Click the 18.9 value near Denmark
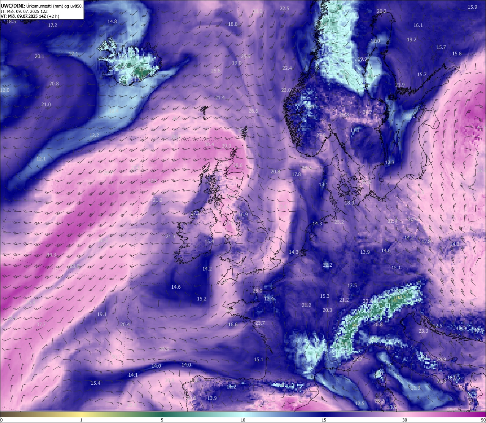Screen dimensions: 486x423 (x=349, y=203)
